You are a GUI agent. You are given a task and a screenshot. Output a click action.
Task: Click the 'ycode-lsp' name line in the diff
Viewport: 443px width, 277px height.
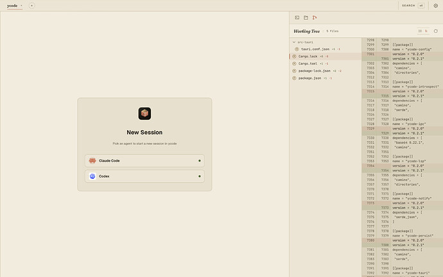(409, 161)
